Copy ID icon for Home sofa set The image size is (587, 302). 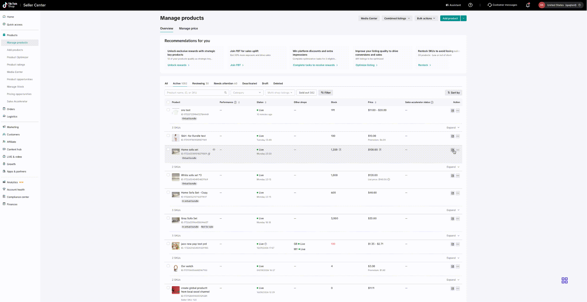209,154
